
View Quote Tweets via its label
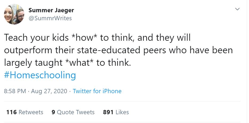[76, 112]
